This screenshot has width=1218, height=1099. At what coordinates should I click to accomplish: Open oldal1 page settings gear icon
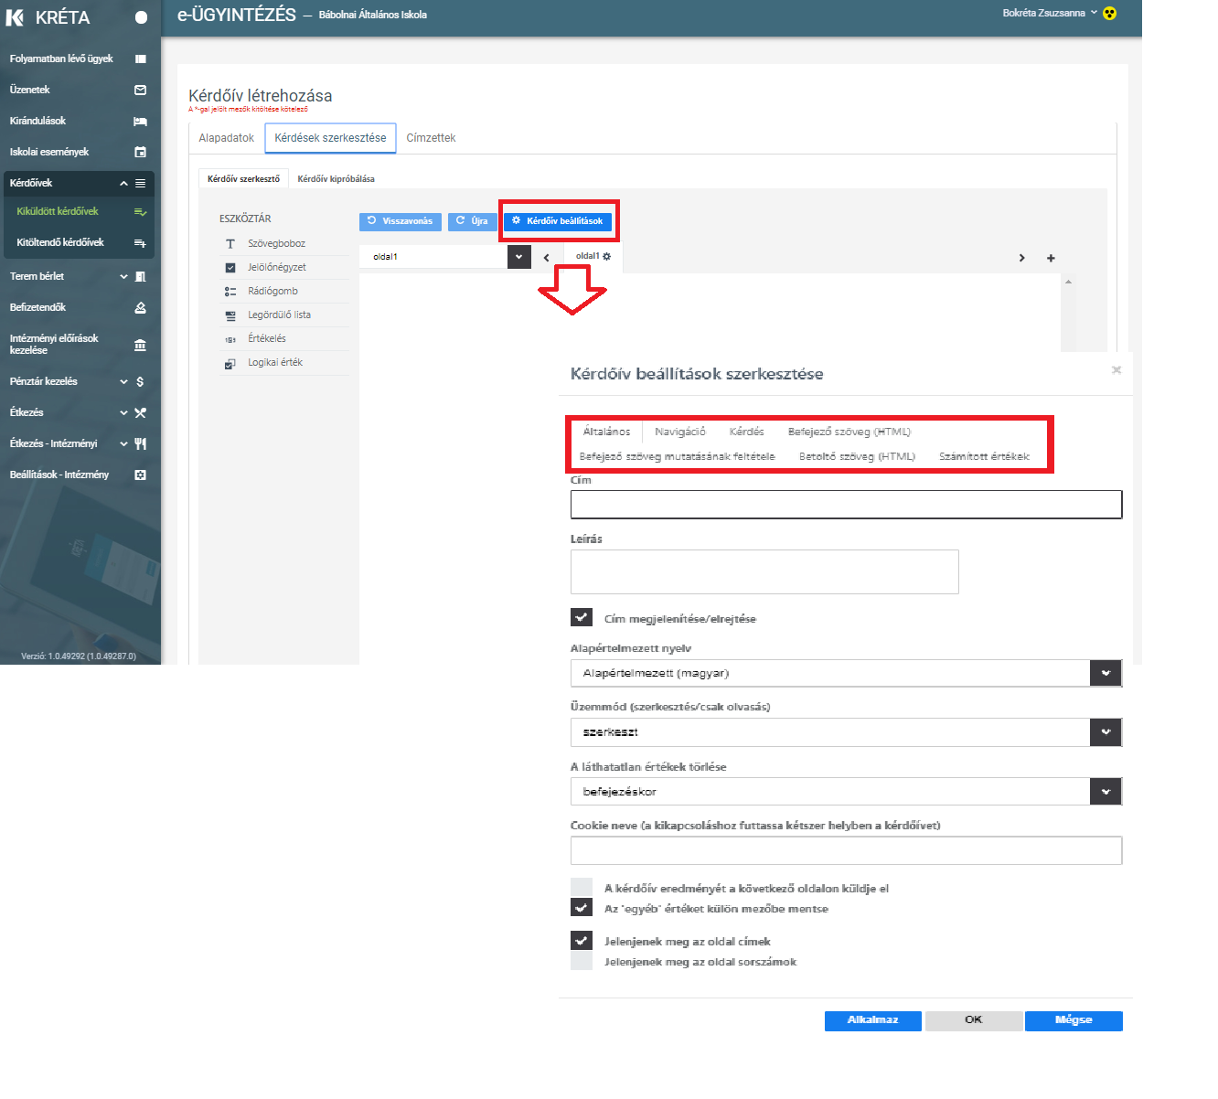(606, 257)
